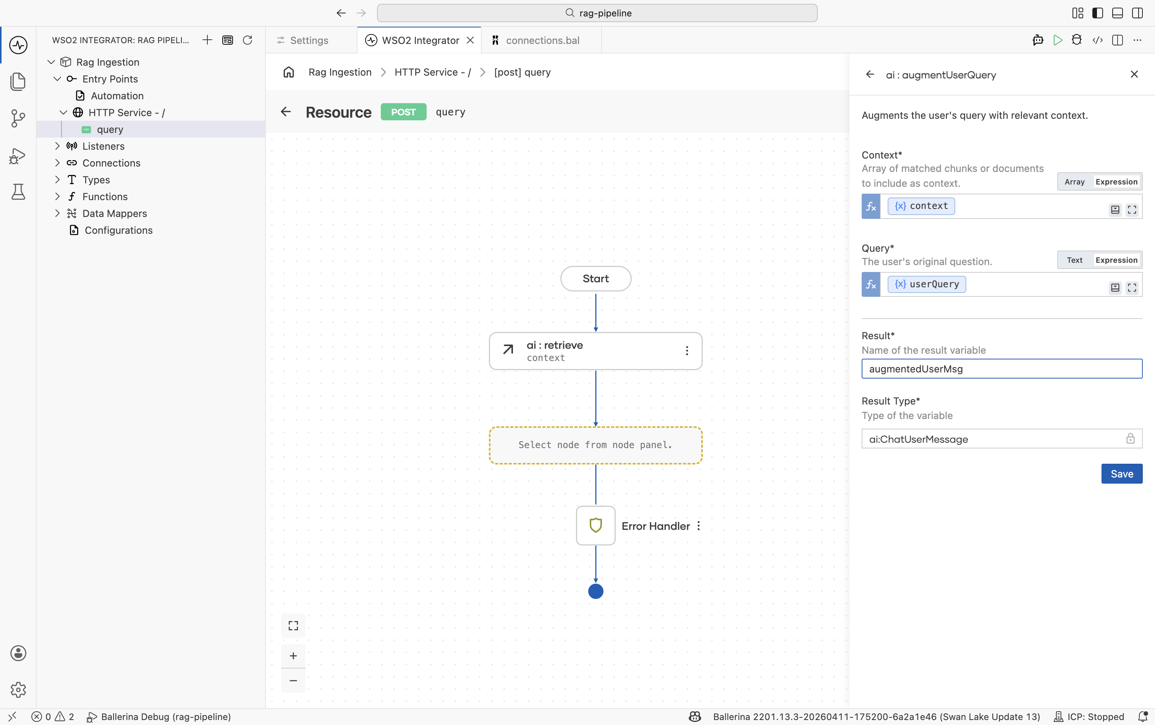The width and height of the screenshot is (1155, 725).
Task: Click back arrow in augmentUserQuery panel
Action: coord(870,74)
